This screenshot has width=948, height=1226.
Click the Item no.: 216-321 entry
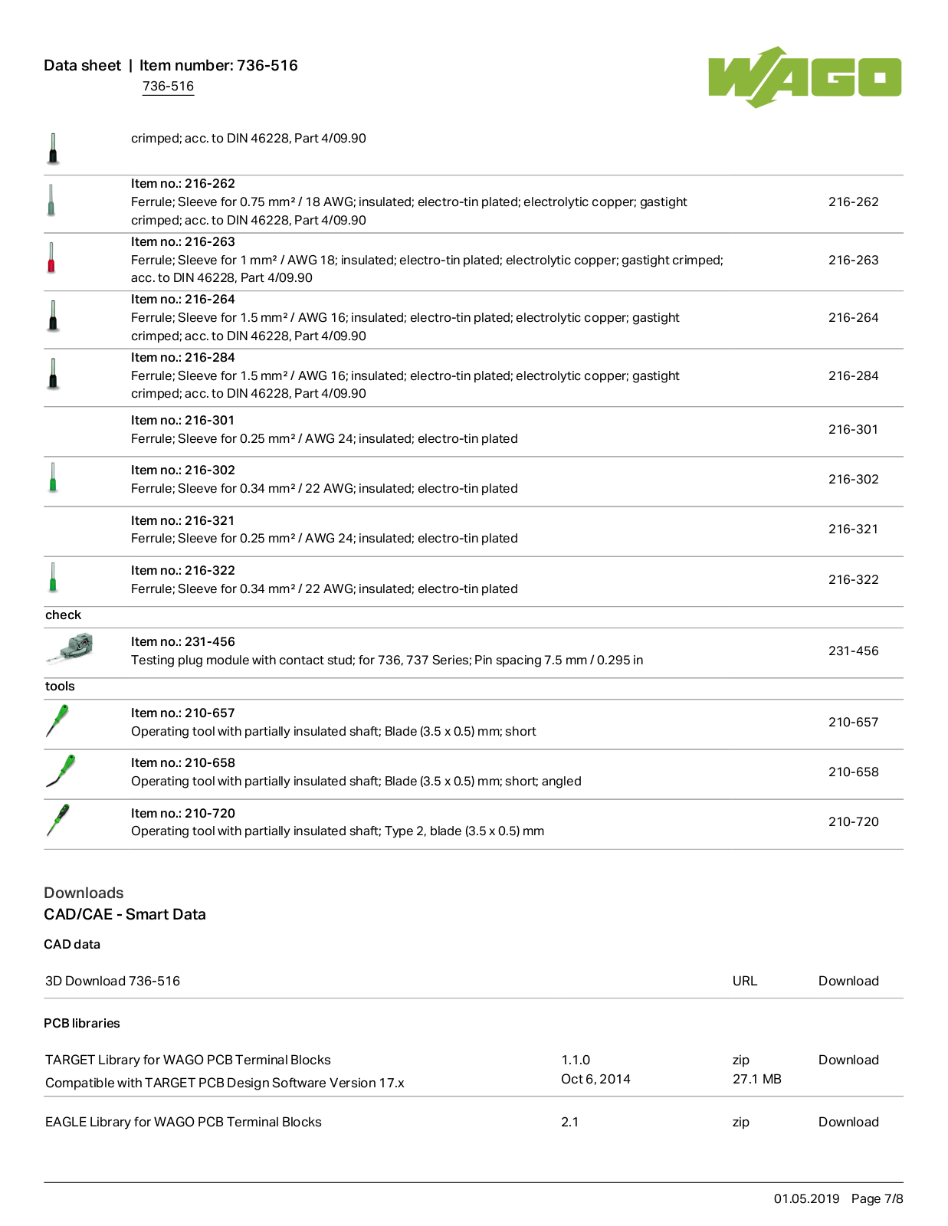pyautogui.click(x=182, y=520)
